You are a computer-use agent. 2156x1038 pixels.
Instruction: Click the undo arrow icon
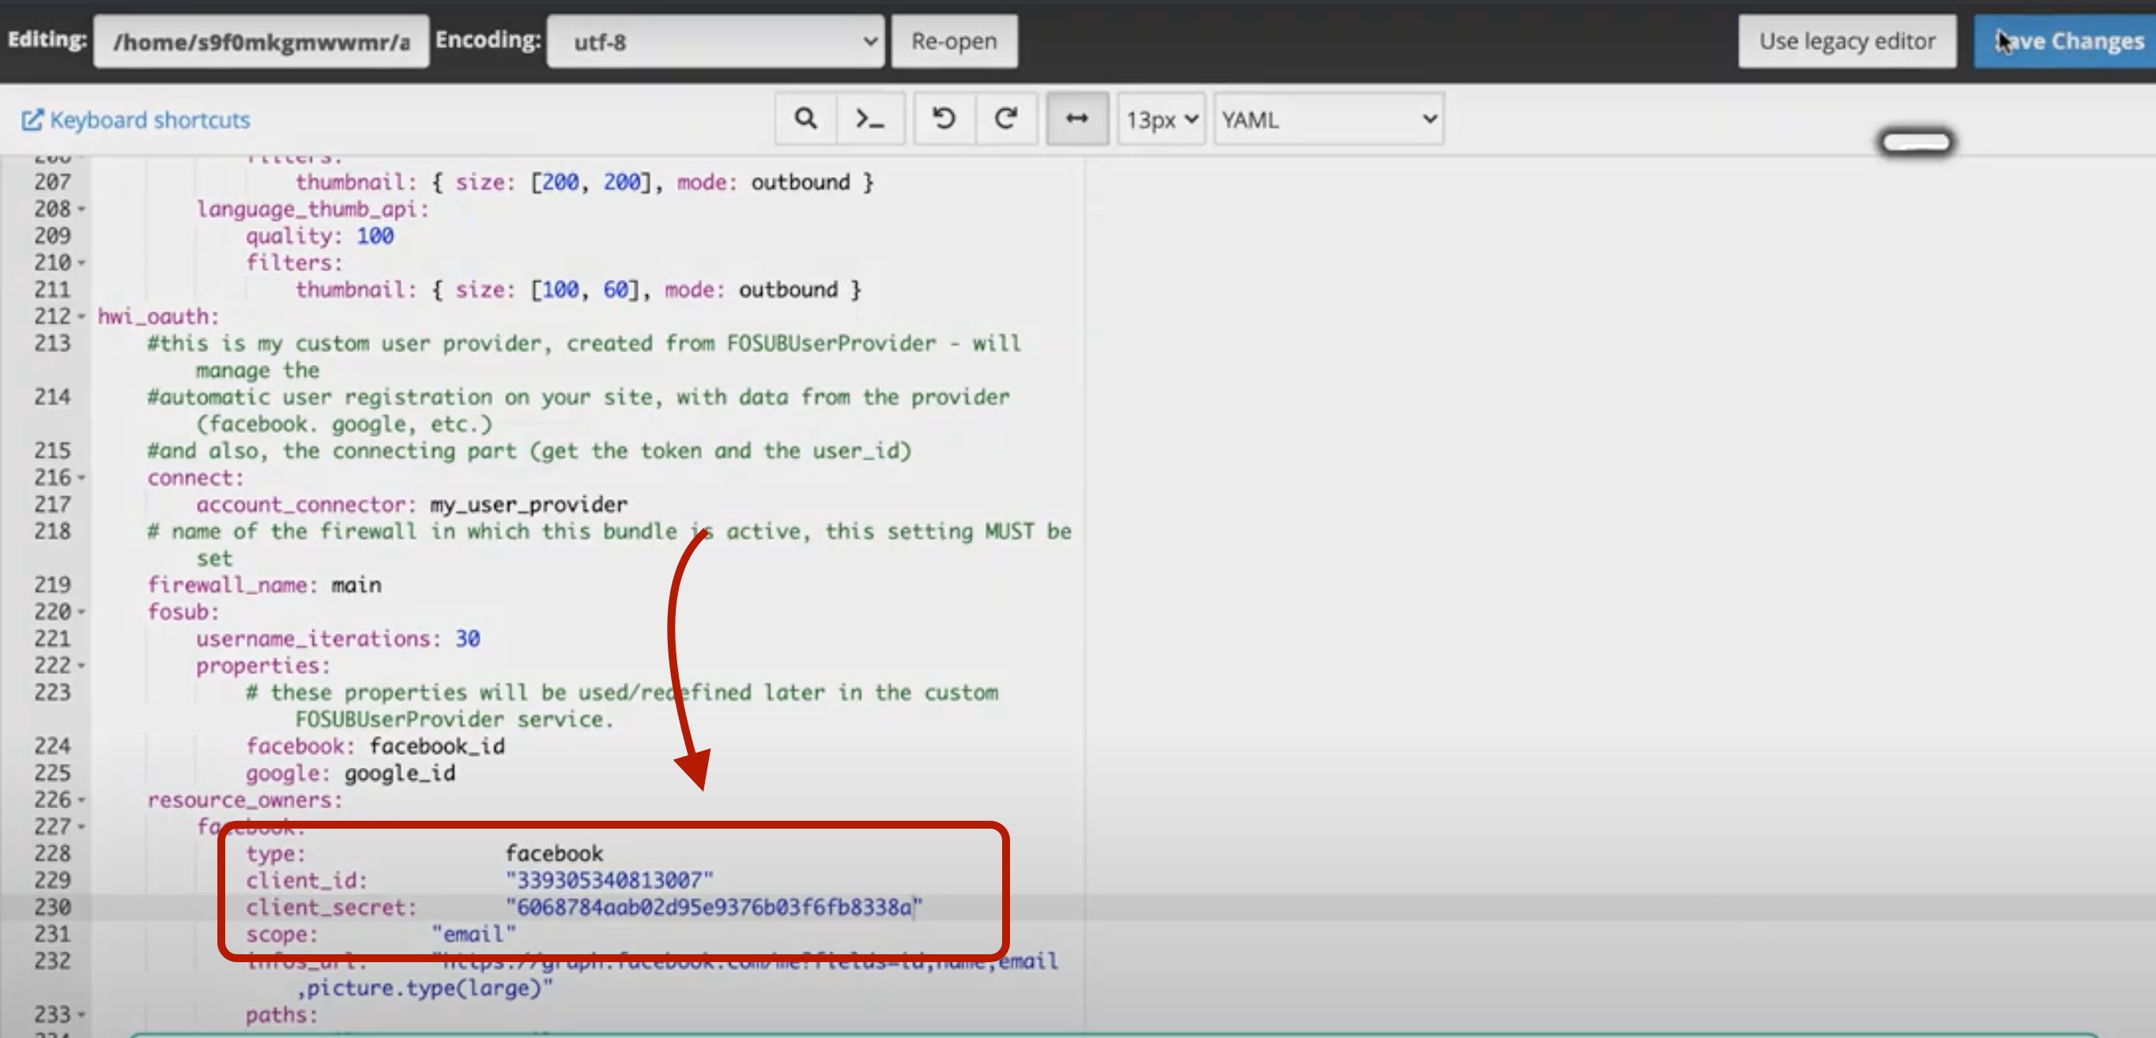944,118
